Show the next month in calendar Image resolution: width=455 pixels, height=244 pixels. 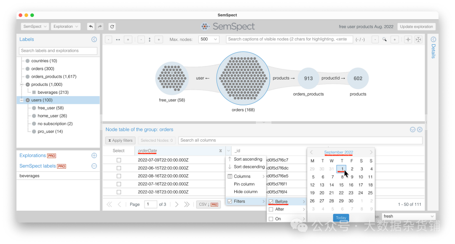(371, 152)
